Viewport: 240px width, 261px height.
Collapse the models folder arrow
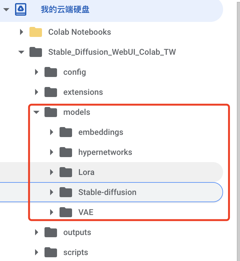click(x=36, y=112)
